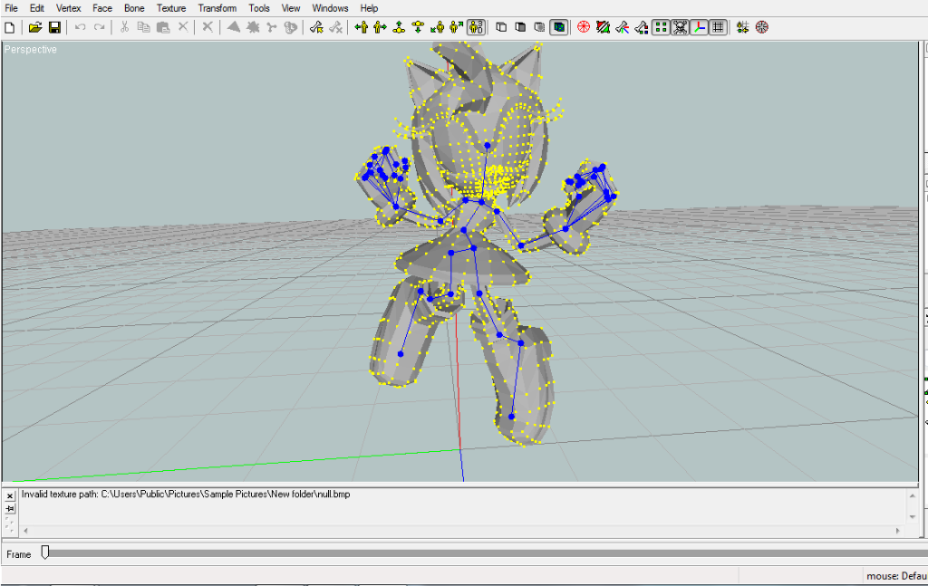928x586 pixels.
Task: Pin the message output panel
Action: point(10,508)
